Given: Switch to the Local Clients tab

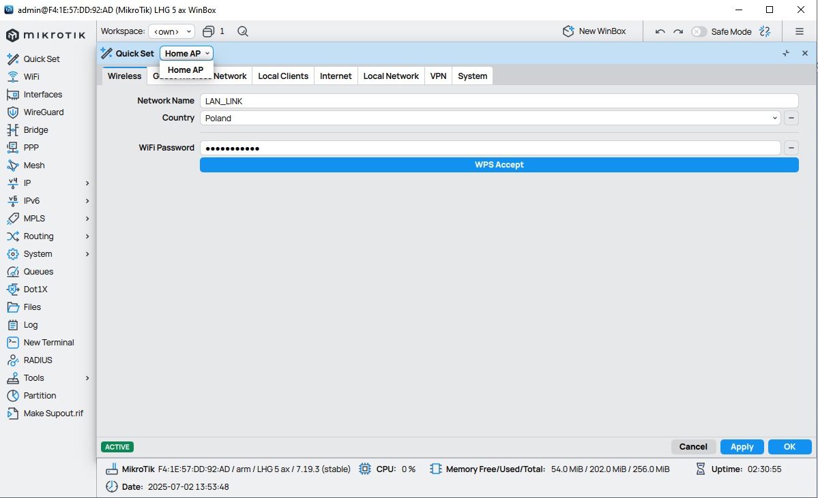Looking at the screenshot, I should click(283, 76).
